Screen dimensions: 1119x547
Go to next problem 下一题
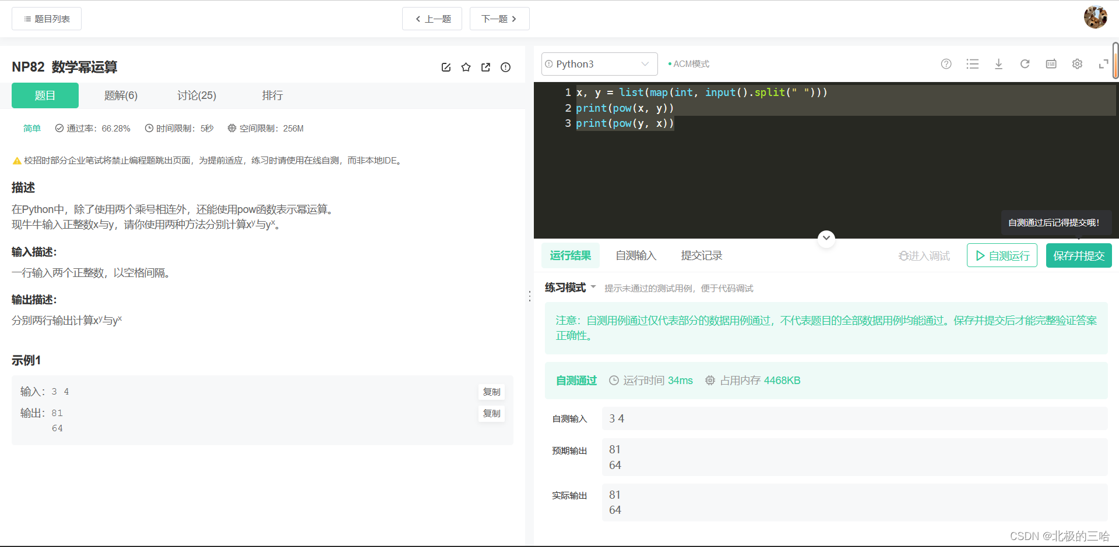pos(499,19)
